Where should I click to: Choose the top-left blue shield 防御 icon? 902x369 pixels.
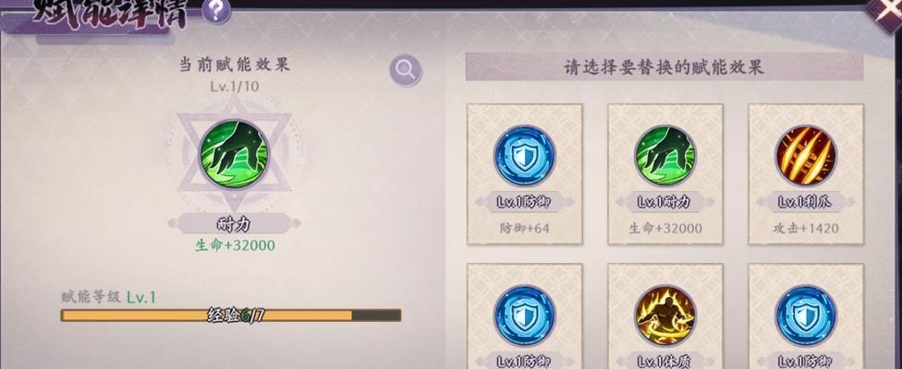coord(524,156)
